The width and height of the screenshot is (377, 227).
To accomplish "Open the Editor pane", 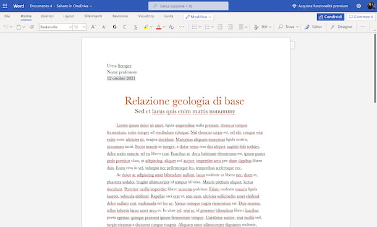I will point(313,27).
